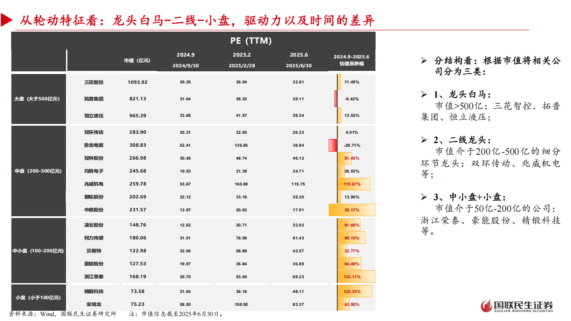Click the 115.75 PE value

click(299, 184)
